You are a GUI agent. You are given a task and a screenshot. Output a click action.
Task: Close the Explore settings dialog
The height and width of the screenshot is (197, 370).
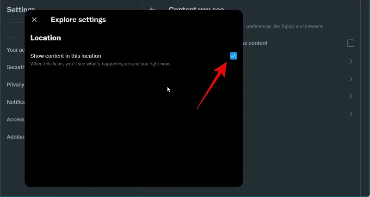coord(34,19)
